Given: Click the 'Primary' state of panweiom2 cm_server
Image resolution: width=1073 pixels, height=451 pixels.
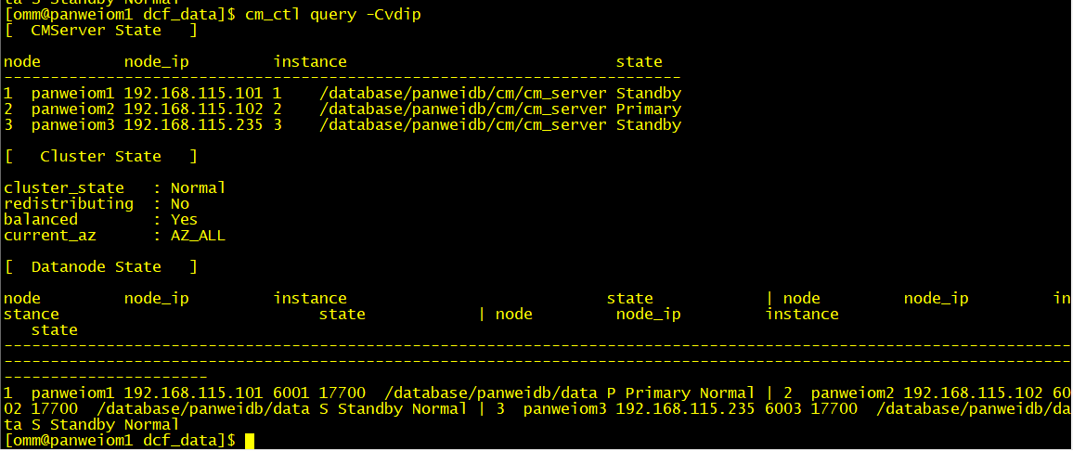Looking at the screenshot, I should pyautogui.click(x=648, y=110).
